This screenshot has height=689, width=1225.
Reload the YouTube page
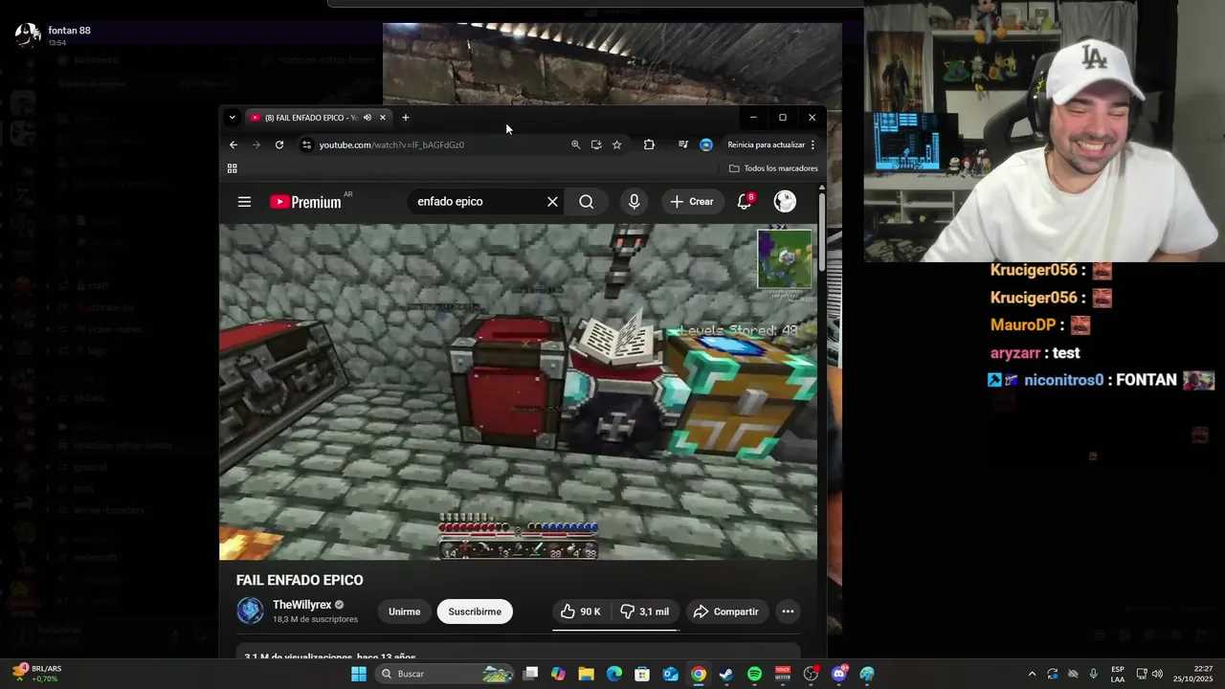click(x=279, y=144)
